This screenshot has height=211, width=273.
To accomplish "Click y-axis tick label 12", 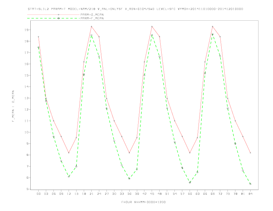I will point(27,110).
